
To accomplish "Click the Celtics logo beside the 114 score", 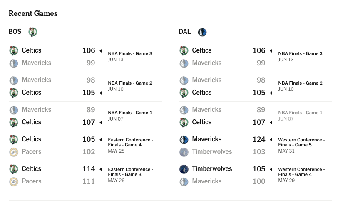I will 14,169.
